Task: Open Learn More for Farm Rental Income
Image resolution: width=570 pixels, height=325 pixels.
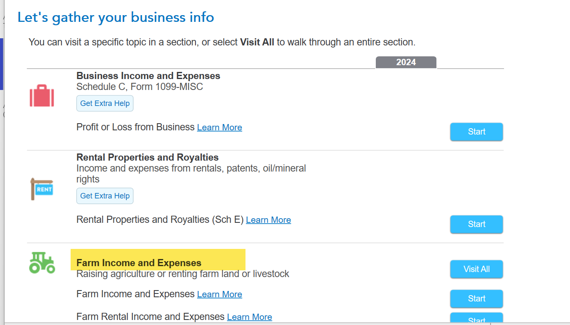Action: tap(249, 317)
